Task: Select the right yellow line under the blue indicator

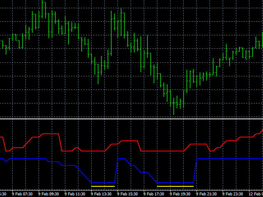Action: point(175,186)
